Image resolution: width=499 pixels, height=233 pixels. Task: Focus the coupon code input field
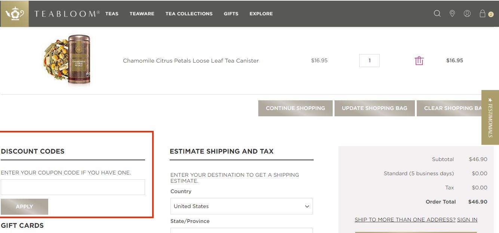[x=73, y=187]
